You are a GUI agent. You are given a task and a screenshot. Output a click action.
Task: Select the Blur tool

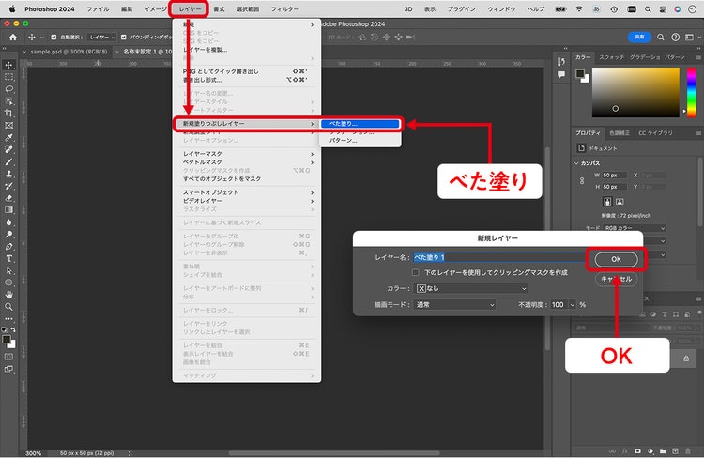coord(8,222)
